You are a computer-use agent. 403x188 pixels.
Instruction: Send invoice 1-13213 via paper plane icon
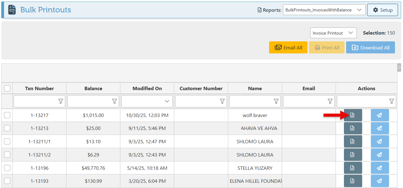[x=379, y=128]
